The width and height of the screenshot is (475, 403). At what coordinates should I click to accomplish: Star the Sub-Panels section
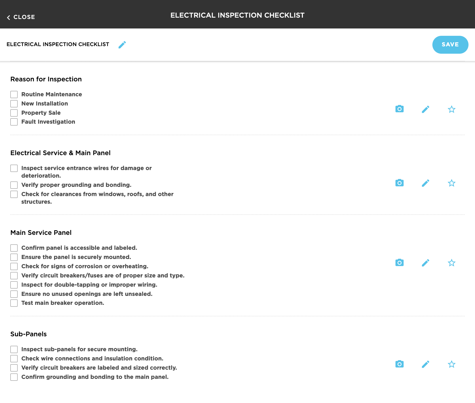tap(451, 364)
